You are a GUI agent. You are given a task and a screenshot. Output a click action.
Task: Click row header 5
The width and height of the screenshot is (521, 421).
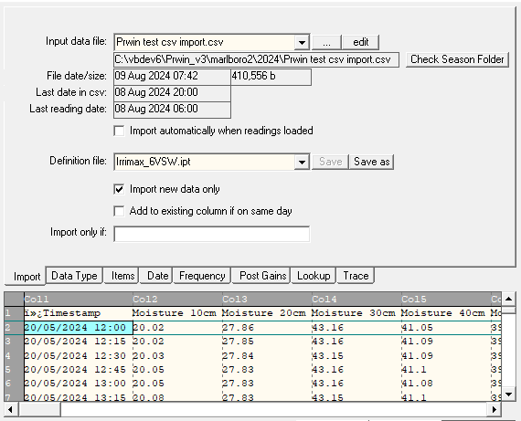click(x=14, y=370)
